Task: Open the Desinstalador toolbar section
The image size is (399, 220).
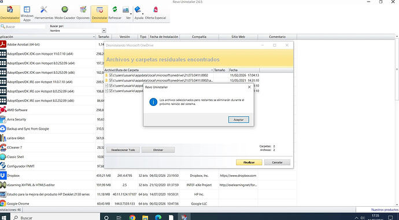Action: pos(10,13)
